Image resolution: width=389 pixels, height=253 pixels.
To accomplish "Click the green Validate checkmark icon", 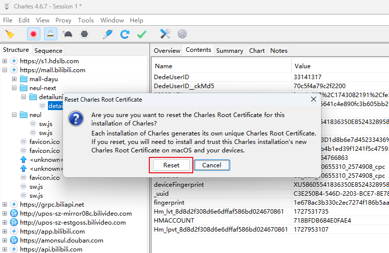I will click(x=142, y=34).
